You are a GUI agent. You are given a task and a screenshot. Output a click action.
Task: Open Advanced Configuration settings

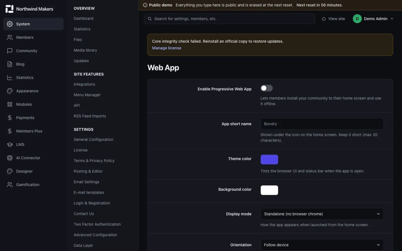pos(95,235)
